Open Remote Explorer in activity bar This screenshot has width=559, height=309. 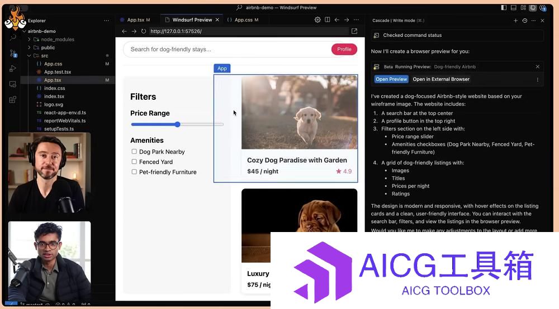tap(13, 84)
